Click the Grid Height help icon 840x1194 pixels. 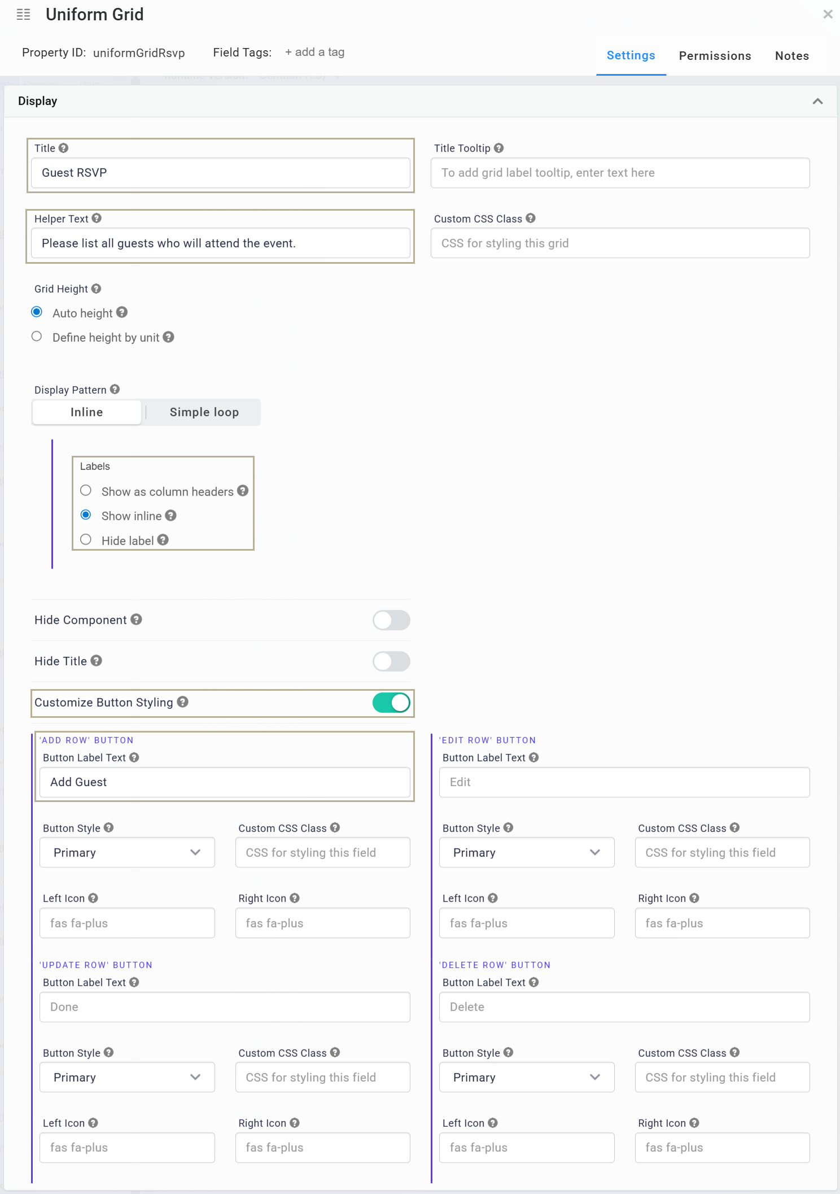coord(96,289)
